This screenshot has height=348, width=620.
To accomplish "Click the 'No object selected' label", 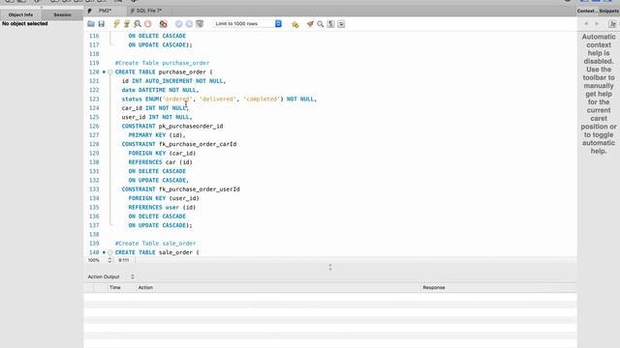I will [25, 23].
